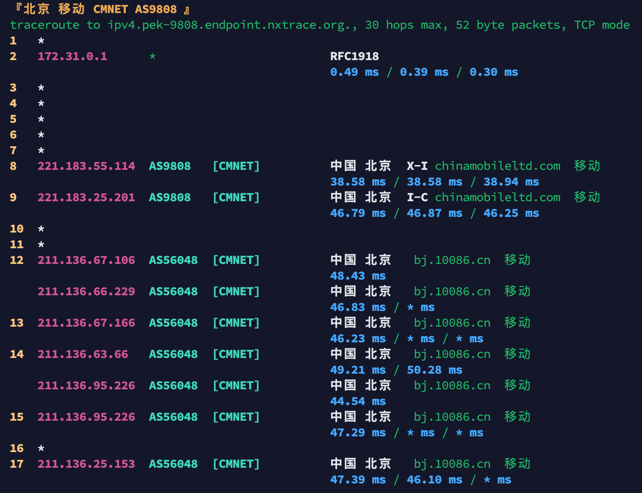Select the title text 北京 移动 CMNET AS9808

tap(100, 9)
